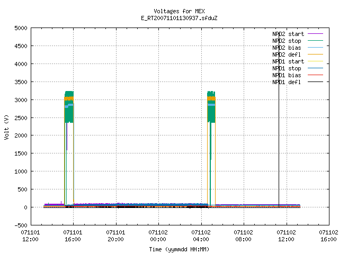Click the 4500 y-axis tick label
This screenshot has height=254, width=339.
coord(21,46)
